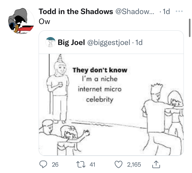This screenshot has width=192, height=173.
Task: Click the 'Ow' tweet text
Action: [x=44, y=22]
